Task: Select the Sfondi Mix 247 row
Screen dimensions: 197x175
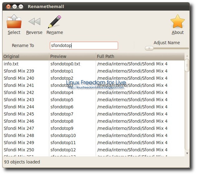Action: [x=94, y=128]
